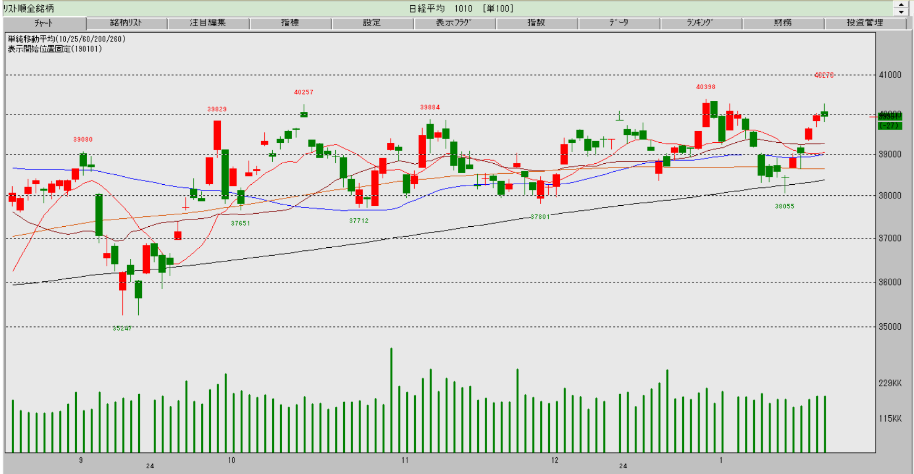This screenshot has width=914, height=474.
Task: Click the down arrow of the top-right spinner
Action: (x=901, y=12)
